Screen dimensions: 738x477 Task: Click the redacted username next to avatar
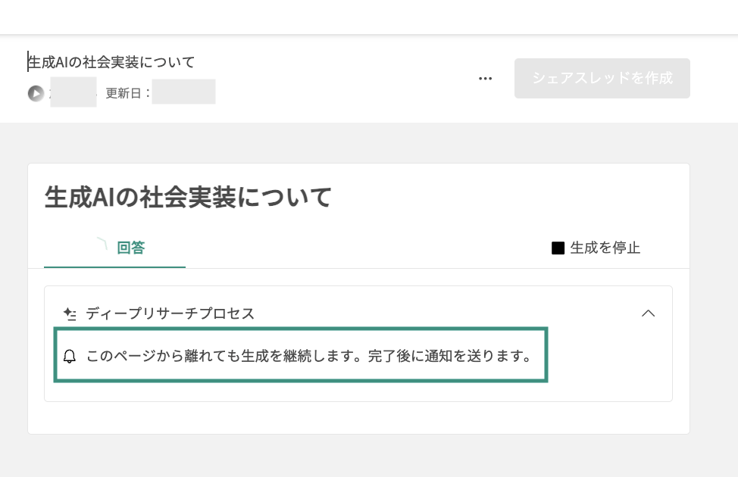73,92
